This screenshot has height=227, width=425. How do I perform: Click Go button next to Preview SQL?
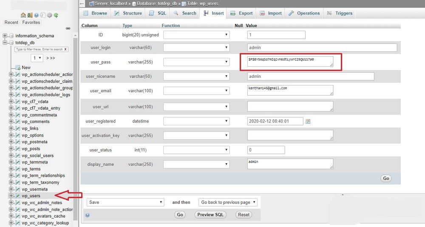(180, 215)
